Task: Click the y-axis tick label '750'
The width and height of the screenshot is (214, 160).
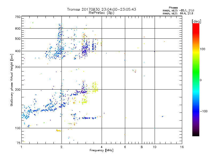Action: [x=18, y=17]
